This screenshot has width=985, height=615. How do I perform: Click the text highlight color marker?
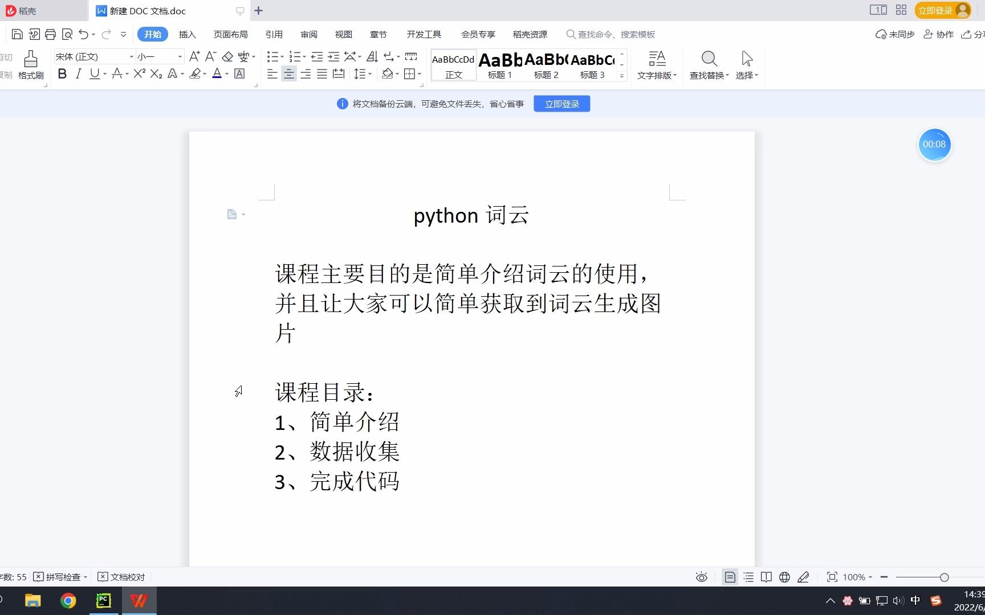pyautogui.click(x=195, y=73)
